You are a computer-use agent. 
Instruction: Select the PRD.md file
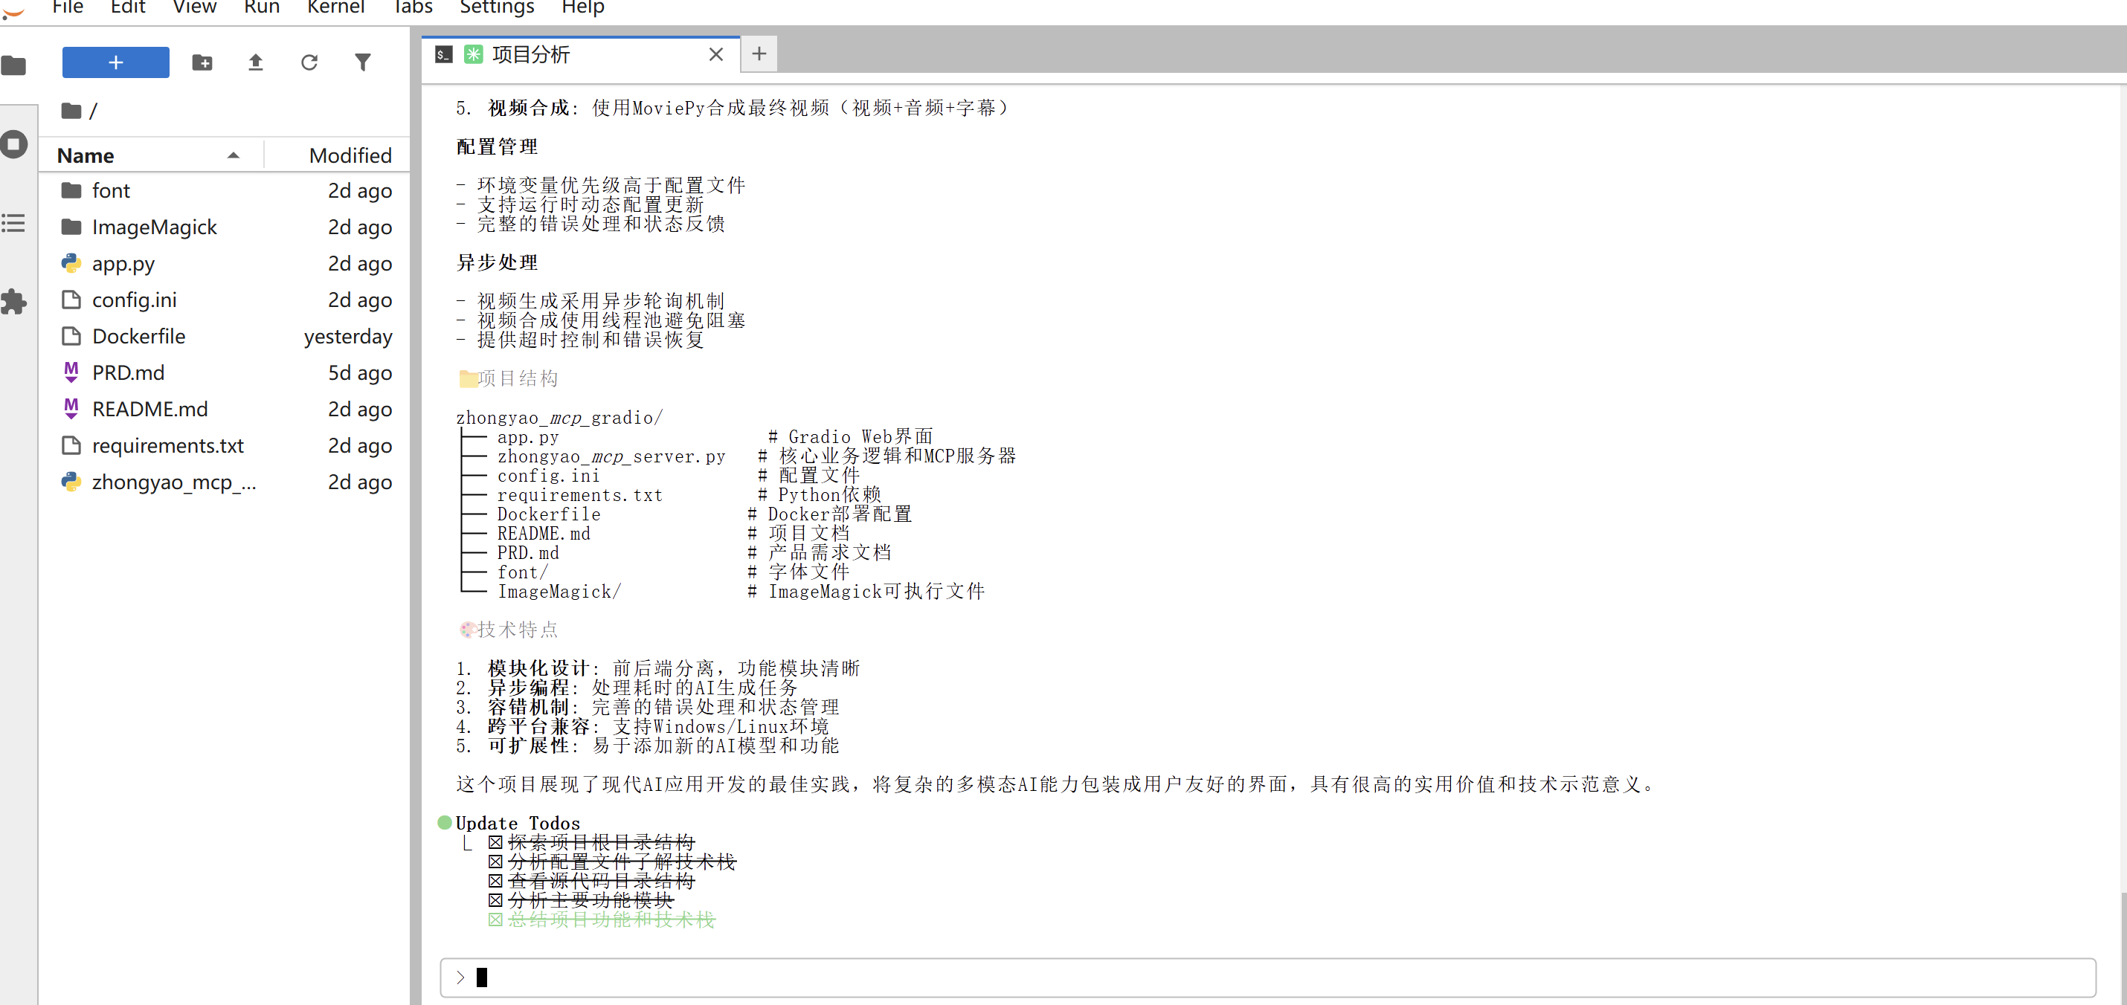[225, 372]
